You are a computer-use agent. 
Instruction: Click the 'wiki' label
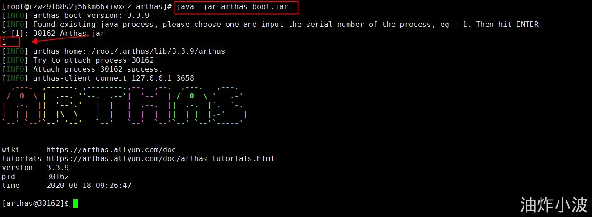[11, 150]
